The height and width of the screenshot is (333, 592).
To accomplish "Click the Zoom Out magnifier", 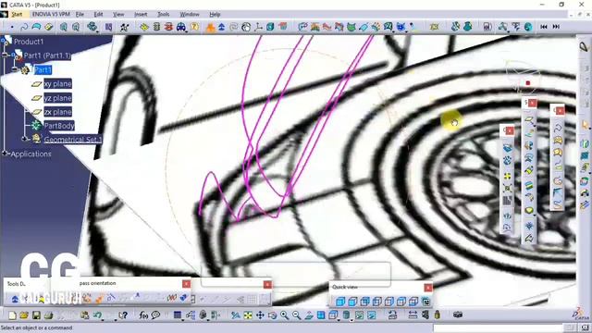I will tap(297, 315).
